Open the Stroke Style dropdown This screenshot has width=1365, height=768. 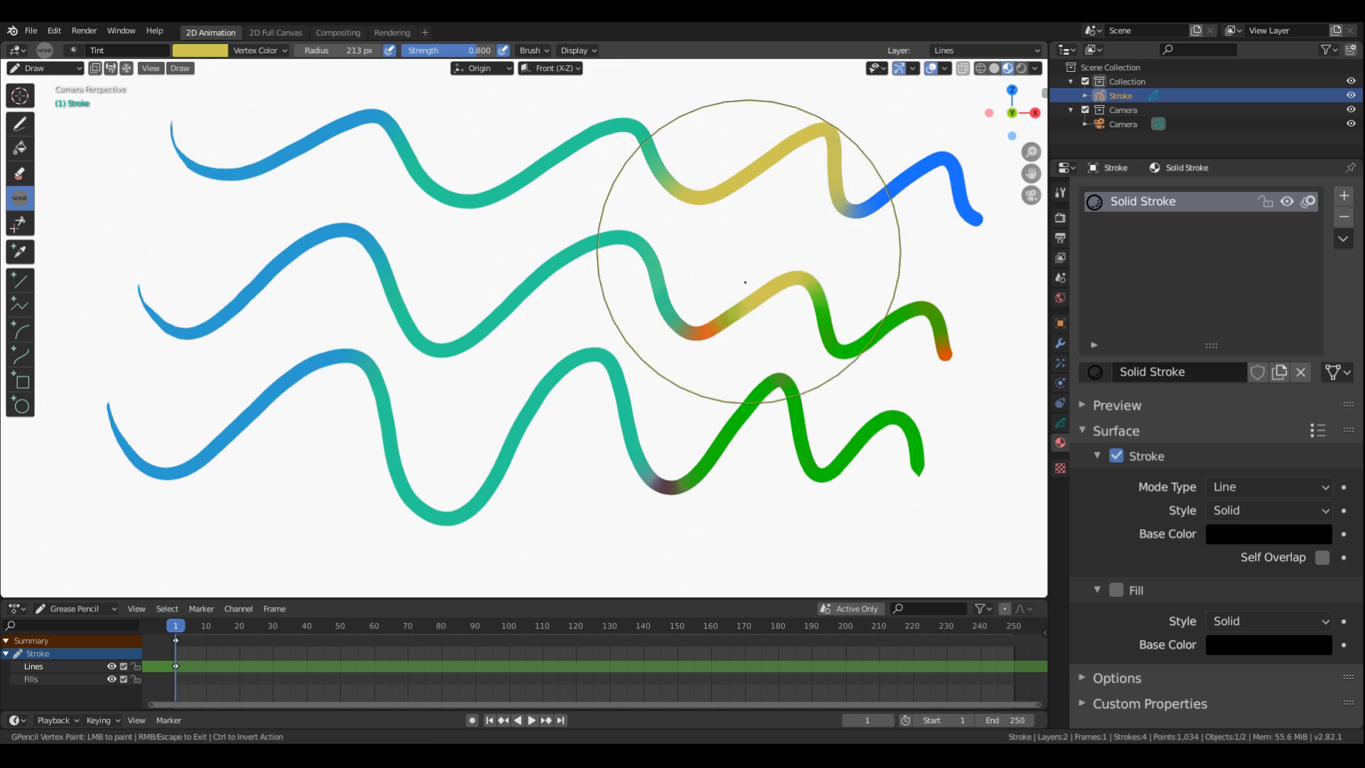coord(1269,509)
